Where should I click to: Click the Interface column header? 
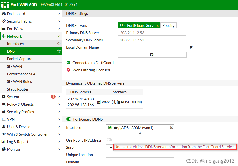119,92
